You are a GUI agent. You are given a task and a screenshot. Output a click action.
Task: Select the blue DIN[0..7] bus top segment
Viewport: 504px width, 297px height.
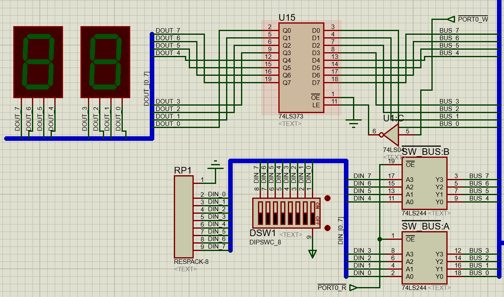(288, 161)
